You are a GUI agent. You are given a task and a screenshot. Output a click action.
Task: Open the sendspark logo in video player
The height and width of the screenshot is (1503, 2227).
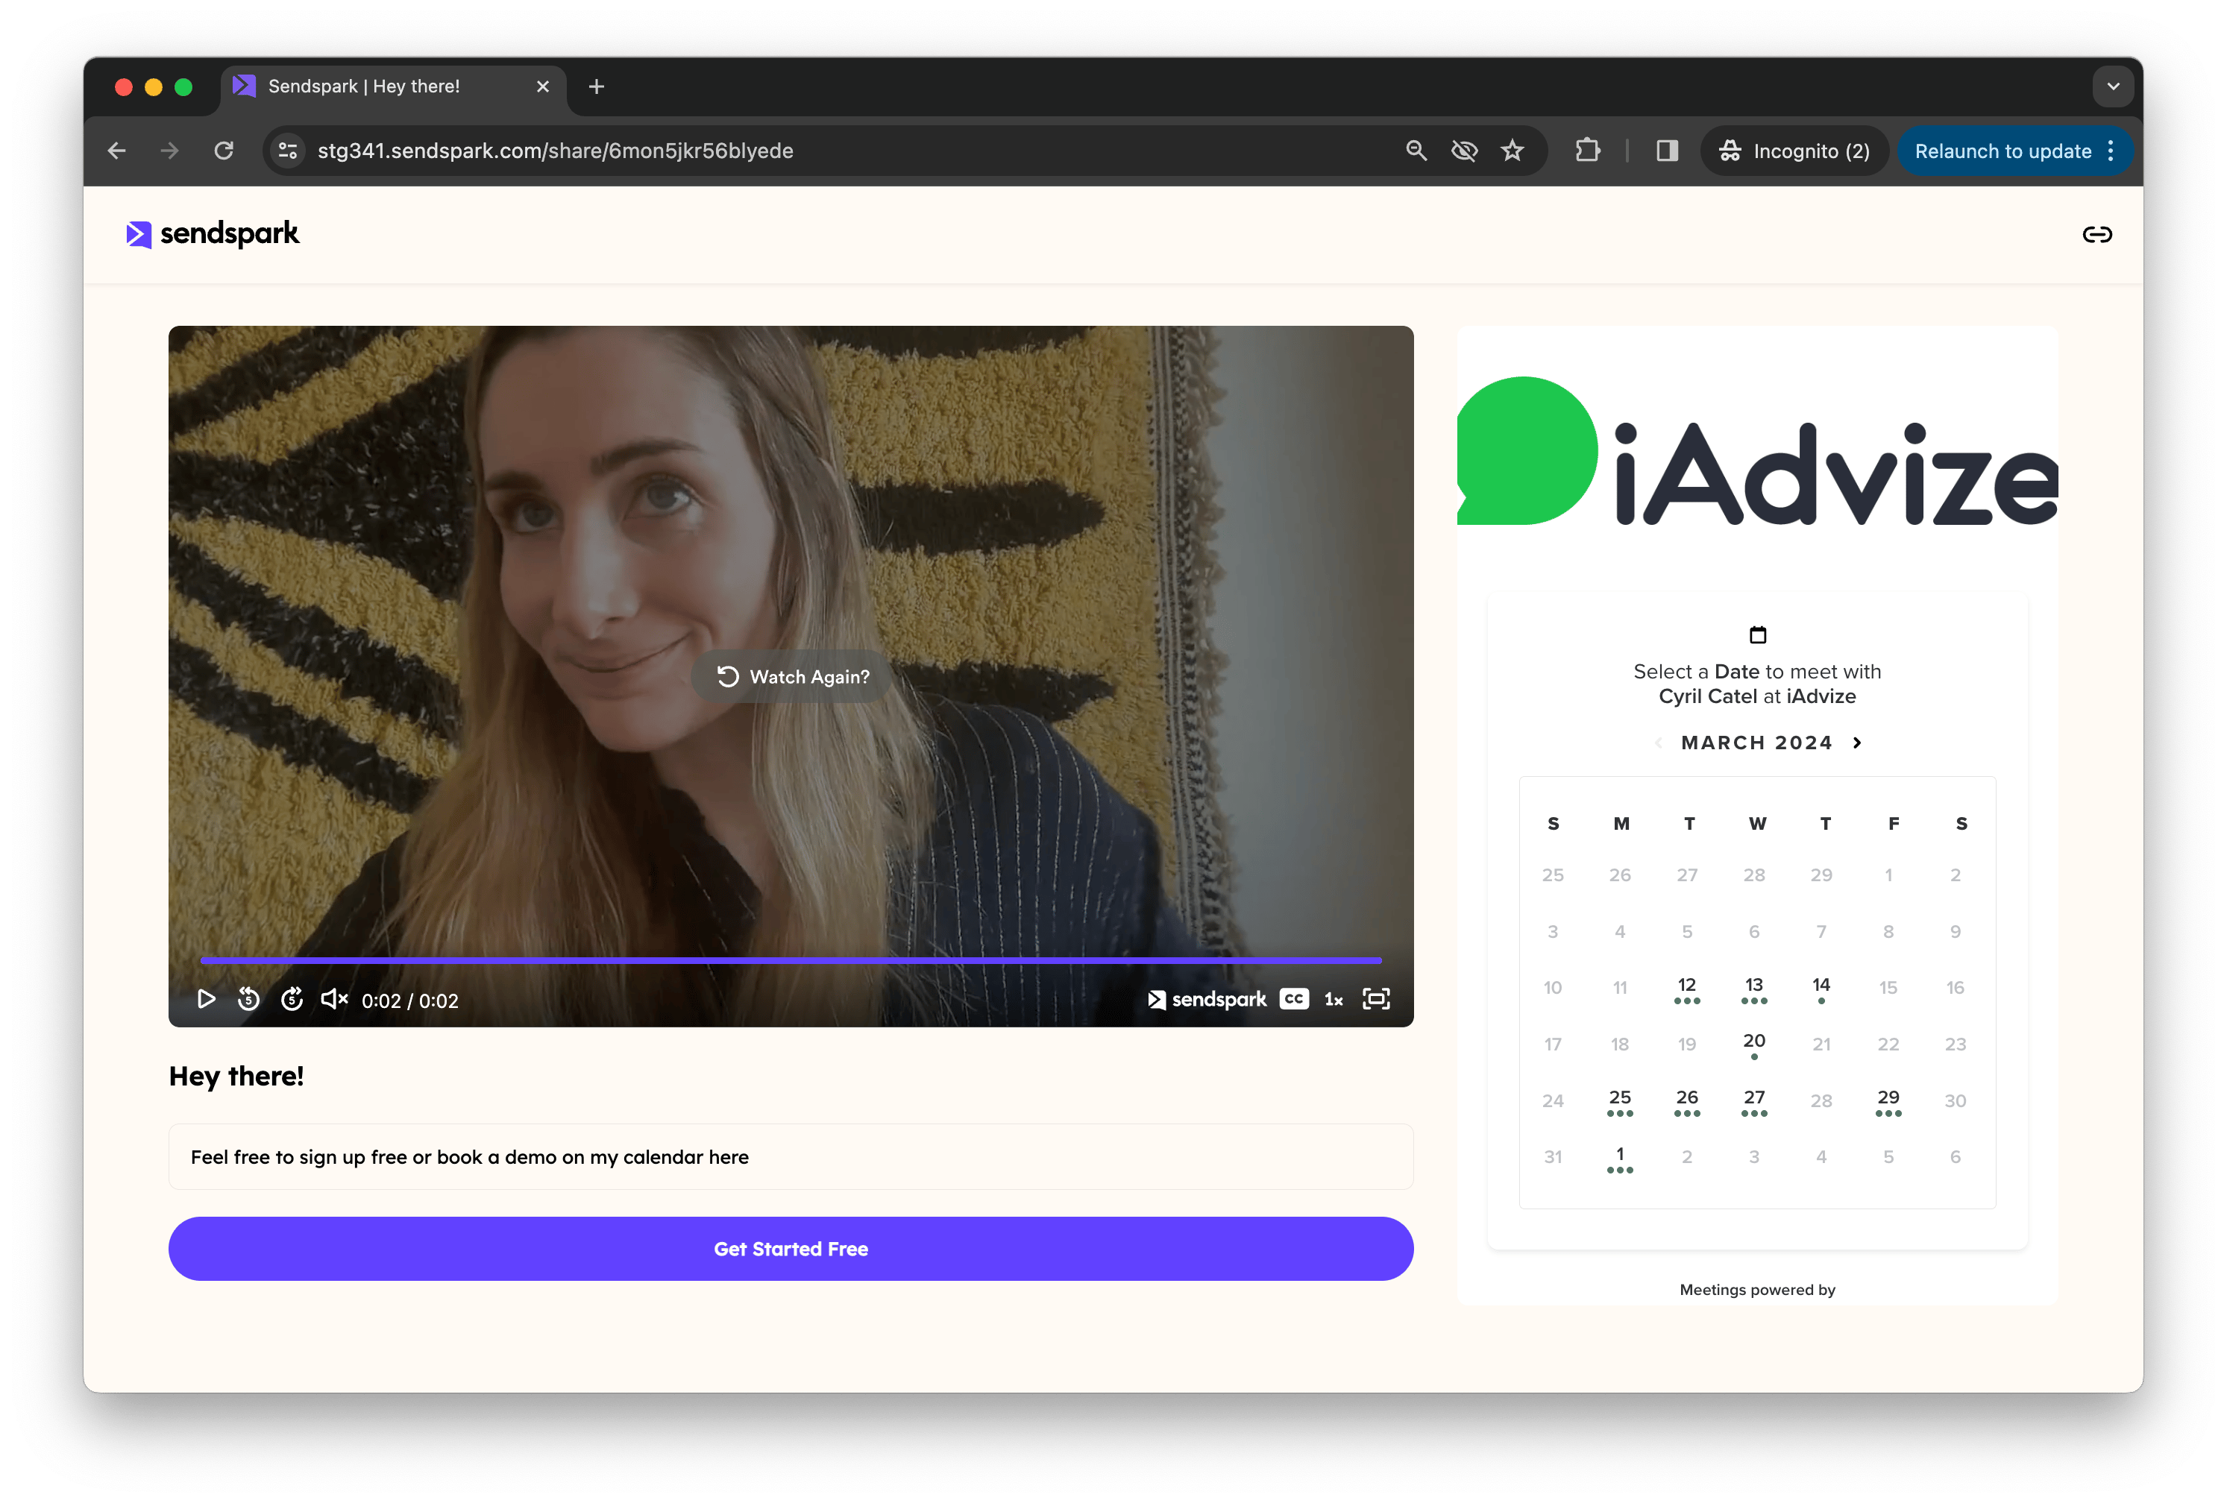click(x=1207, y=999)
